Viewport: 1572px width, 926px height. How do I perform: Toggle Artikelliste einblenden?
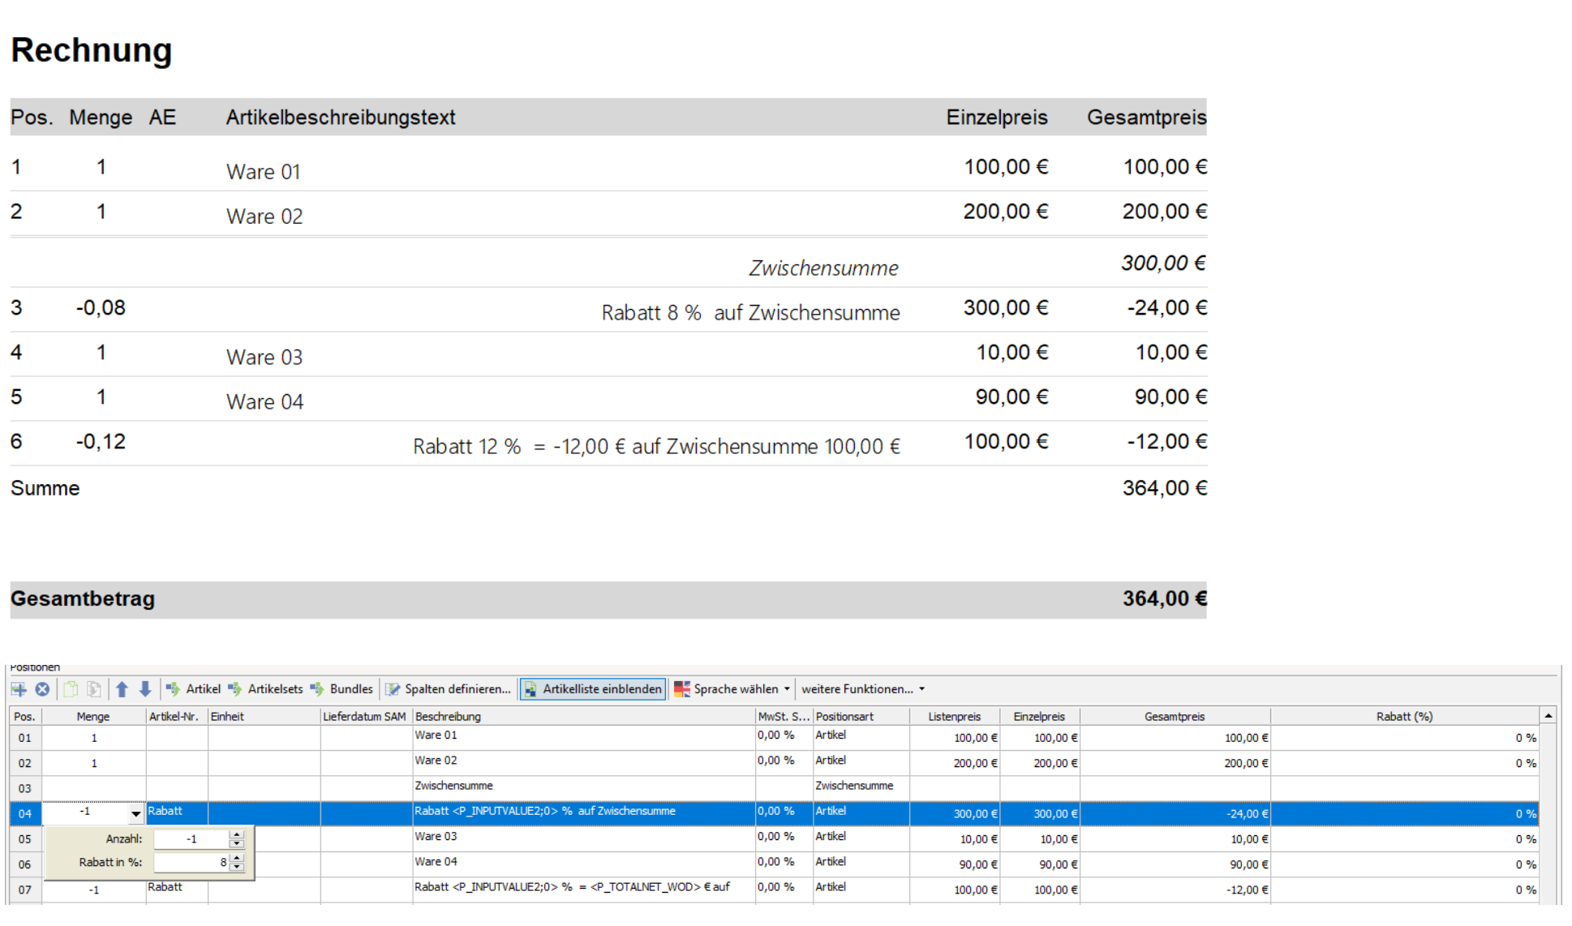[593, 689]
